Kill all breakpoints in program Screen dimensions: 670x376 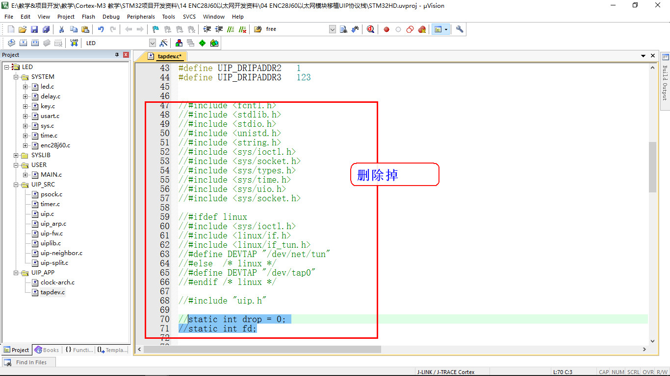[x=422, y=29]
